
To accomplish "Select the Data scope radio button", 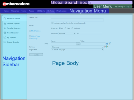I will pos(65,28).
